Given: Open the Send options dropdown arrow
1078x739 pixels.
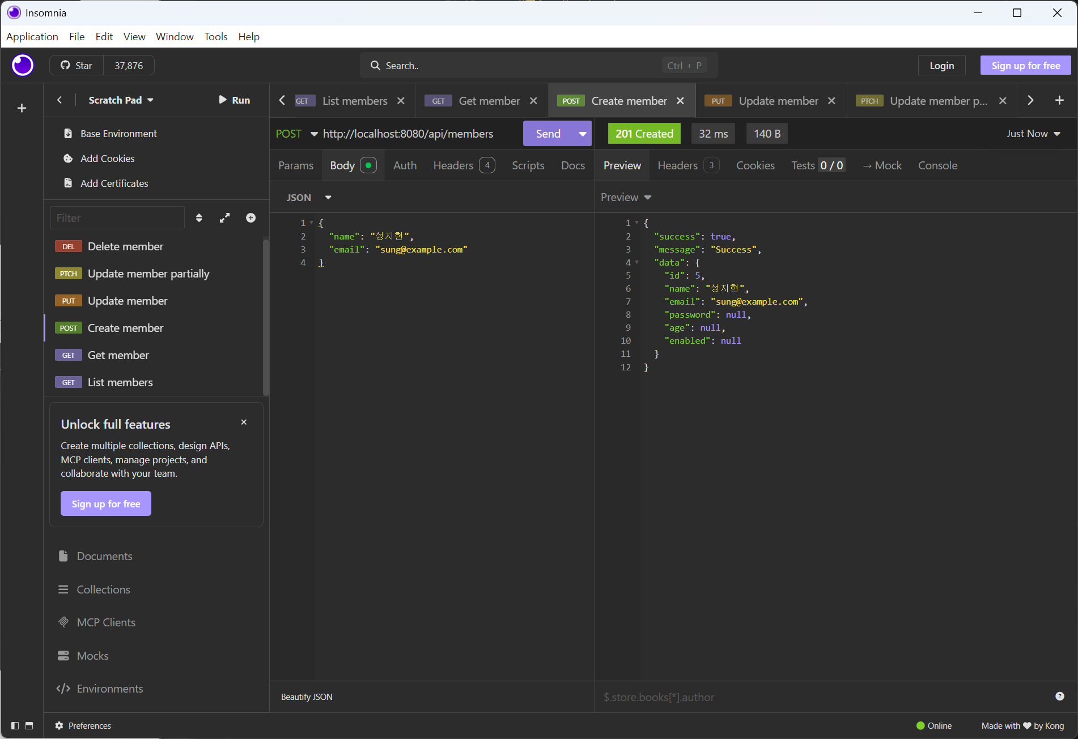Looking at the screenshot, I should (582, 134).
